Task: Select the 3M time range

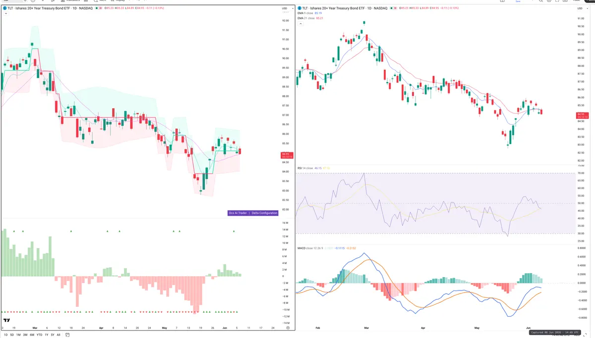Action: (25, 335)
